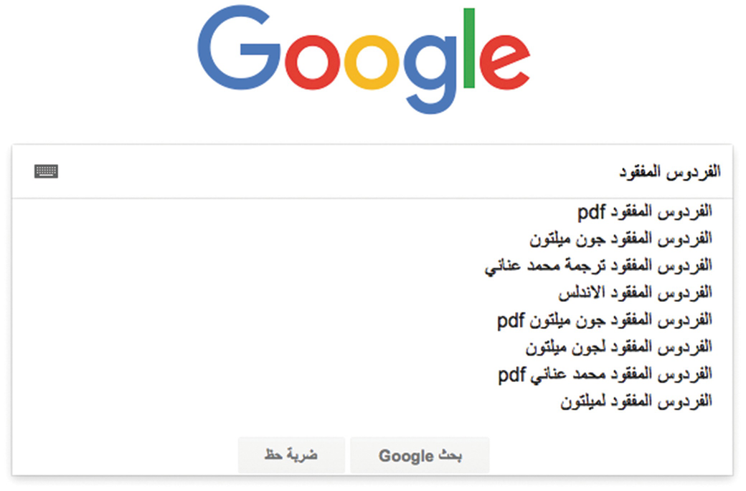The width and height of the screenshot is (746, 491).
Task: Click the green letter l in the logo
Action: (x=469, y=48)
